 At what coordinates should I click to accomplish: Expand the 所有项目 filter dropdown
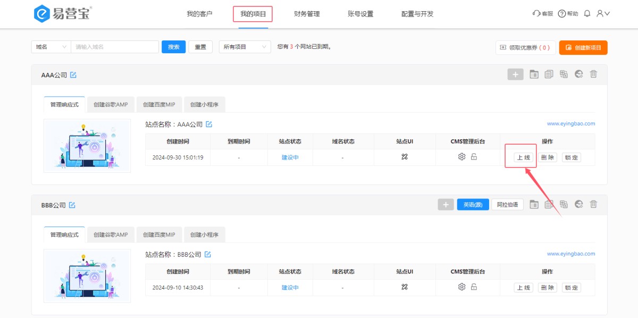coord(245,47)
